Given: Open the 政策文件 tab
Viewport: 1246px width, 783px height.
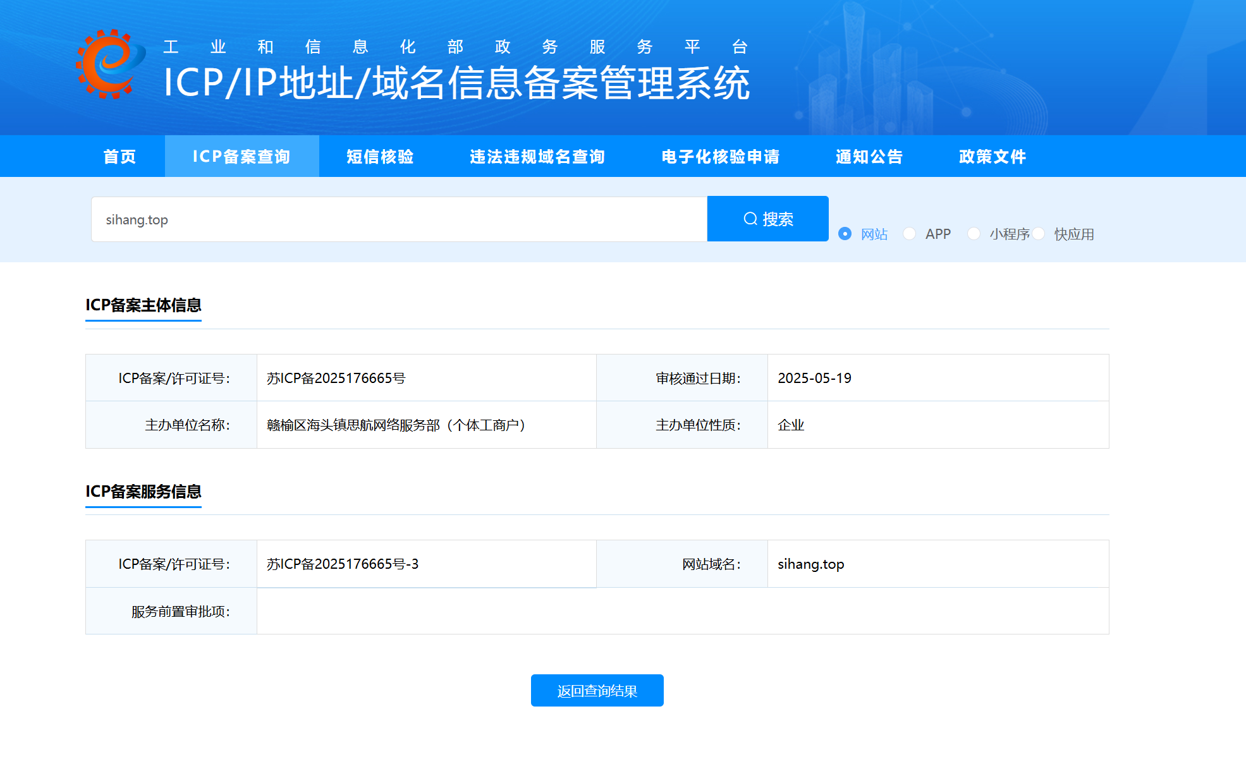Looking at the screenshot, I should 992,156.
